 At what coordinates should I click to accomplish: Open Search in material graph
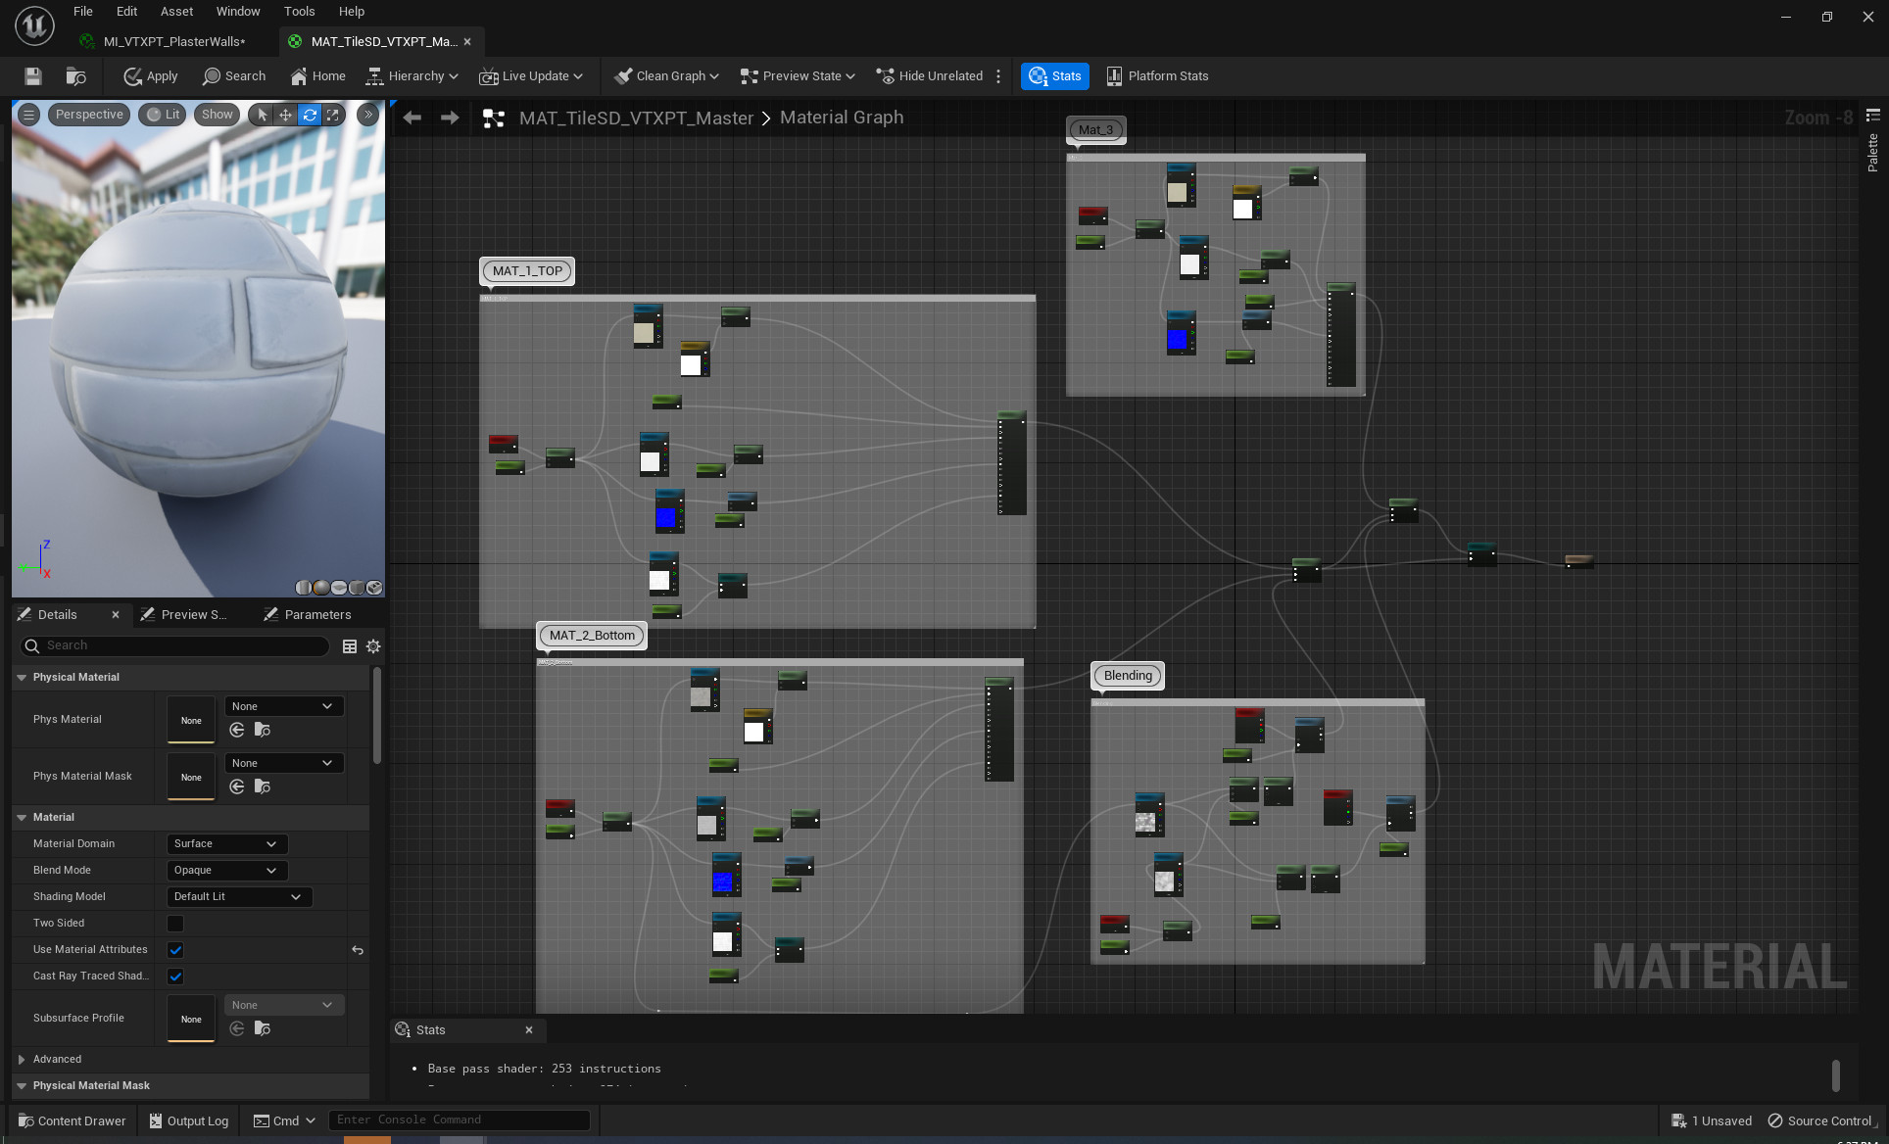(x=233, y=76)
